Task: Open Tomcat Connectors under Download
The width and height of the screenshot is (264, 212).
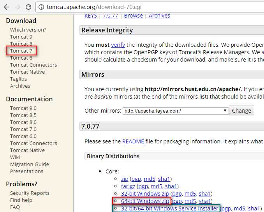Action: coord(33,65)
